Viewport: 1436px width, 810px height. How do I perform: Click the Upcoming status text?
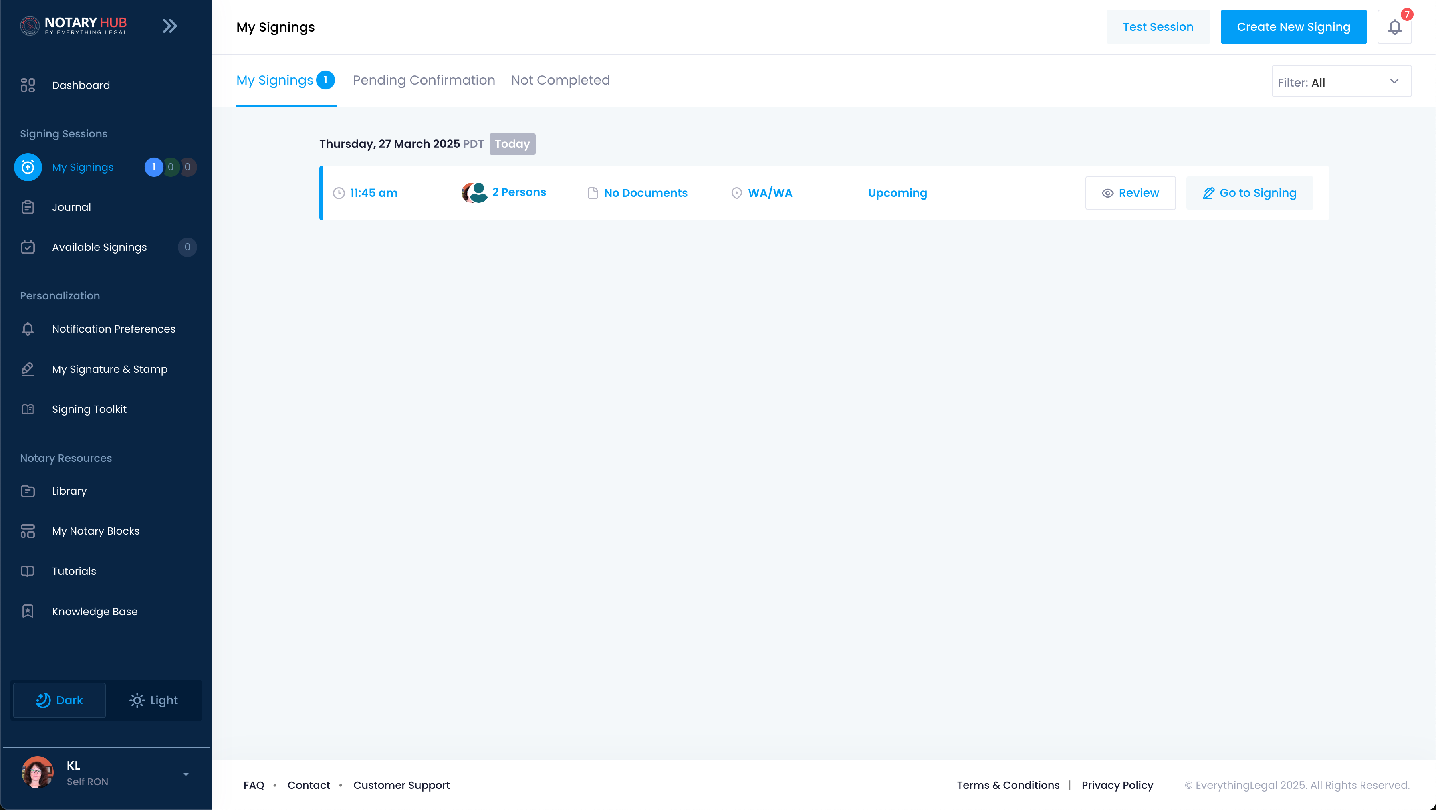pos(897,193)
